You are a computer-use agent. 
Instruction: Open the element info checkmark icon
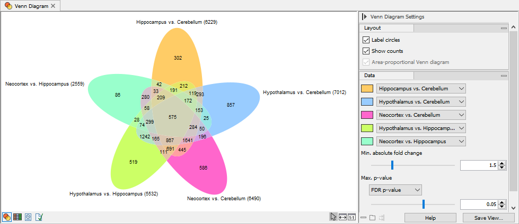click(39, 217)
